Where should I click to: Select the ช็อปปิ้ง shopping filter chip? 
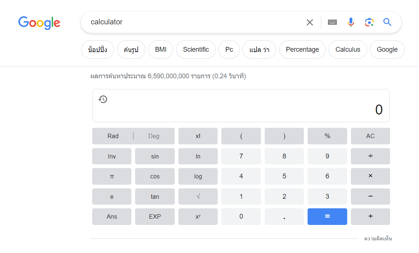[98, 49]
